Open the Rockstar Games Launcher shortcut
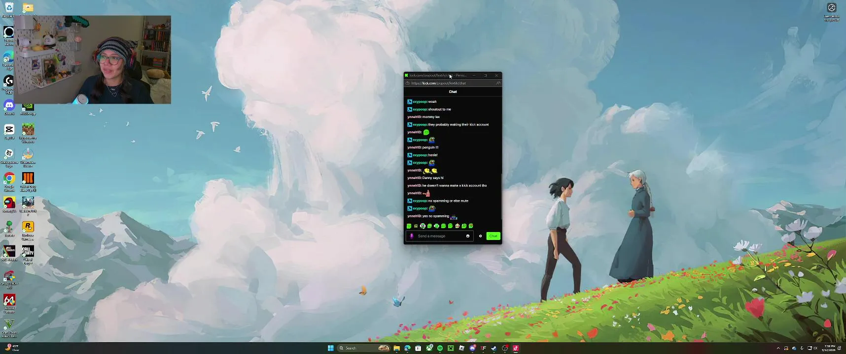Viewport: 846px width, 354px height. point(28,230)
